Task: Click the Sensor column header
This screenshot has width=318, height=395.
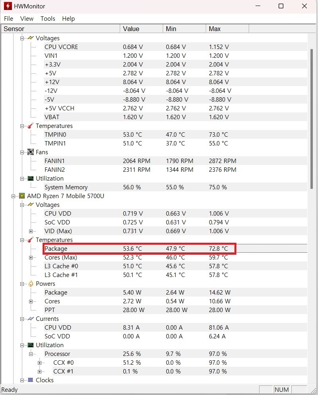Action: click(60, 29)
